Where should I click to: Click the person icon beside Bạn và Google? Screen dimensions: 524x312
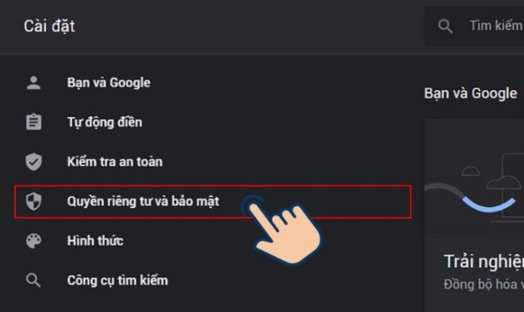[33, 83]
